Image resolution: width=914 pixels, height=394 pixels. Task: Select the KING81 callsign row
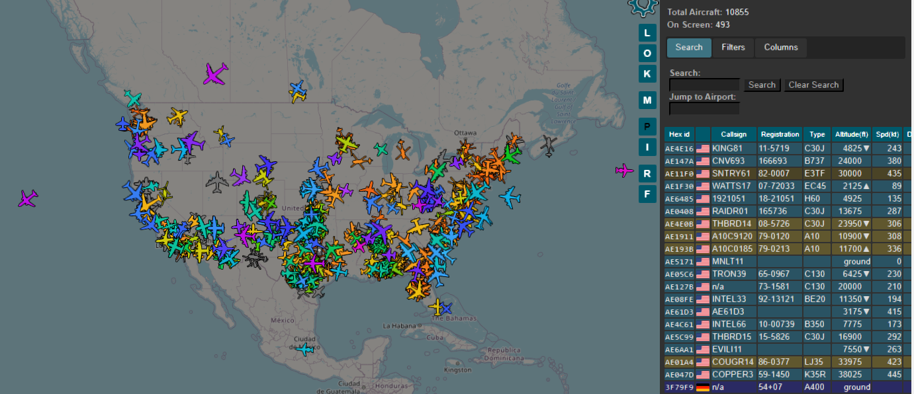point(727,148)
